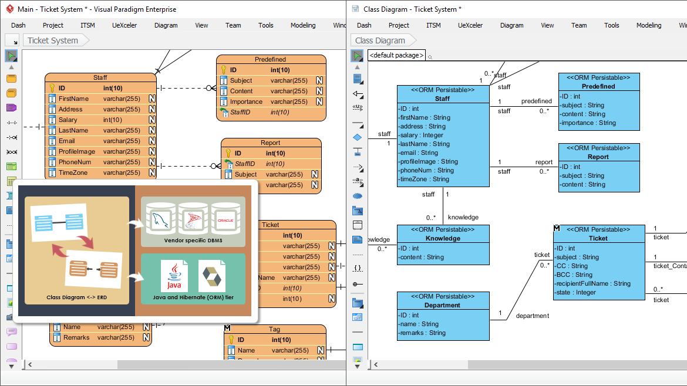Click nullable N marker on Predefined Importance row
Image resolution: width=687 pixels, height=386 pixels.
(319, 101)
